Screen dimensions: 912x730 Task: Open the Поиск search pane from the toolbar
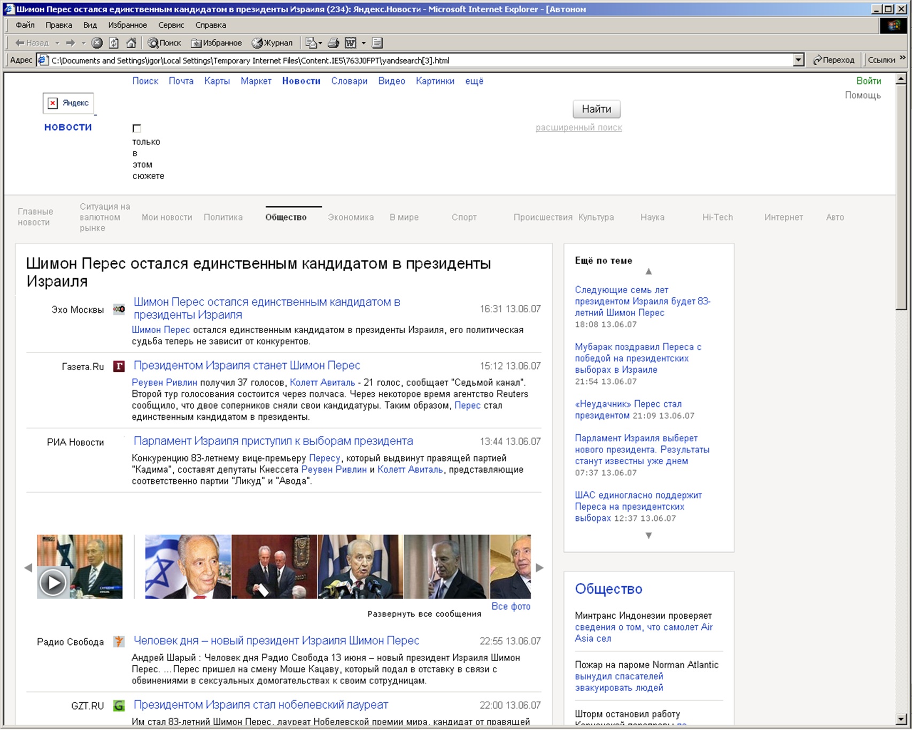click(165, 43)
